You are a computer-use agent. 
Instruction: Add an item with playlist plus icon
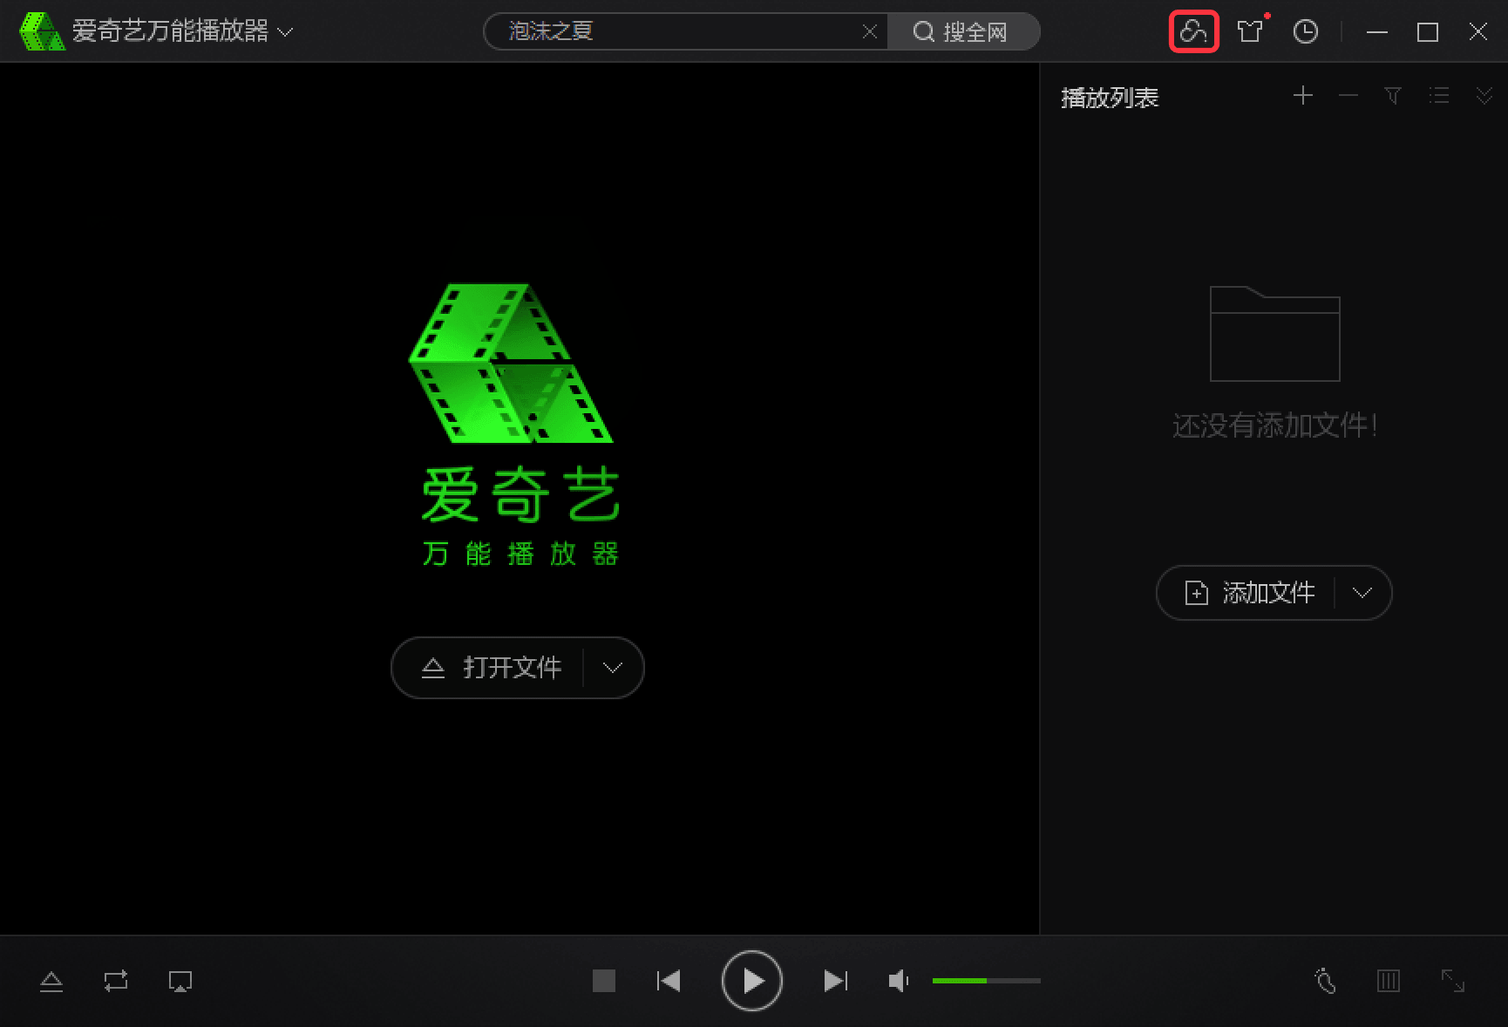(1303, 95)
